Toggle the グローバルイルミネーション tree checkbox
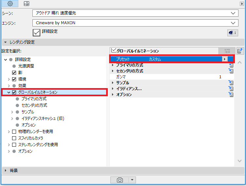This screenshot has width=246, height=186. click(14, 92)
